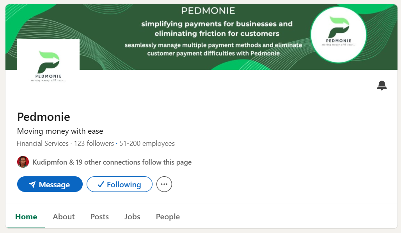Click the circular Pedmonie logo on the banner
This screenshot has width=401, height=233.
339,34
